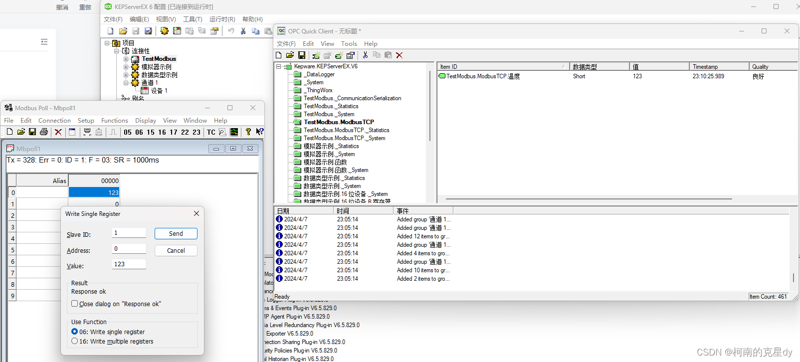
Task: Select function 23 in Modbus Poll toolbar
Action: pyautogui.click(x=197, y=132)
